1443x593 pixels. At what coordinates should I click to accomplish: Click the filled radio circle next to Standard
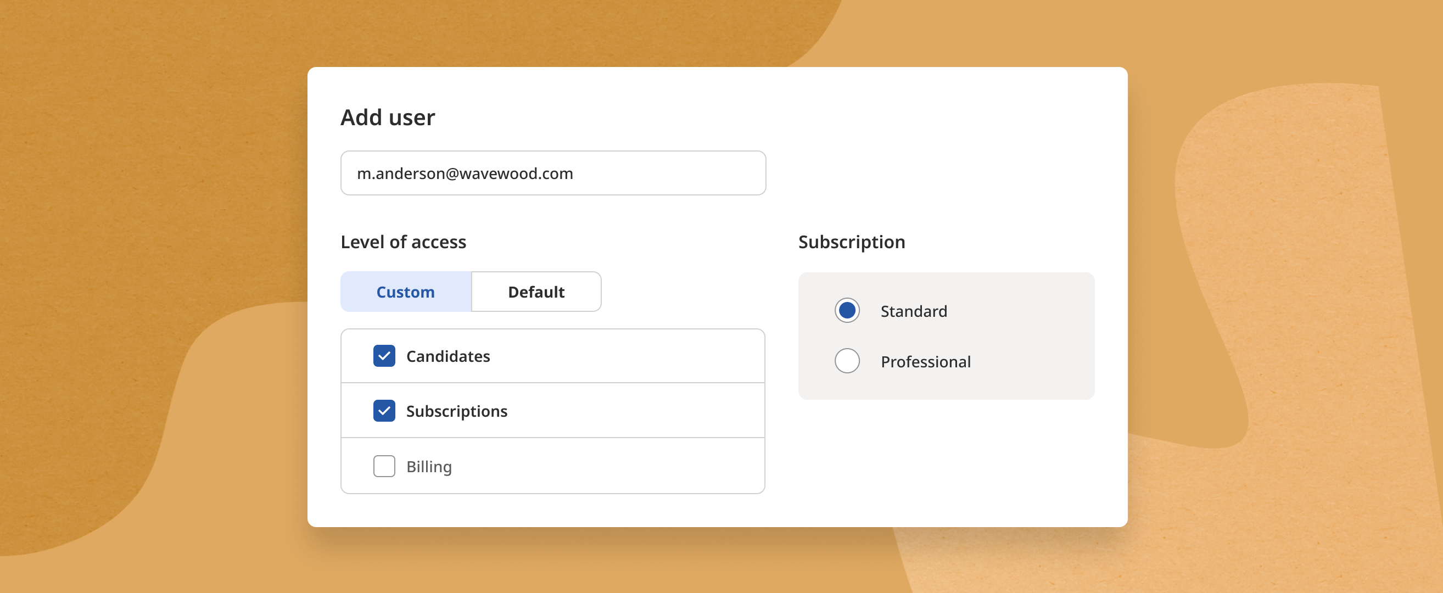point(847,310)
